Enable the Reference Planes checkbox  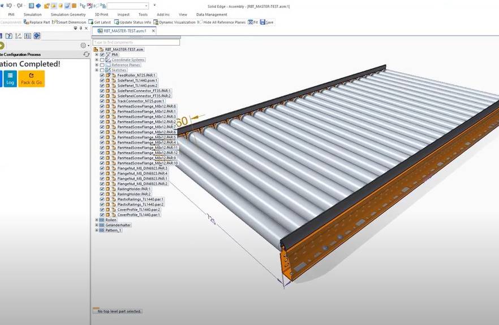(x=101, y=65)
